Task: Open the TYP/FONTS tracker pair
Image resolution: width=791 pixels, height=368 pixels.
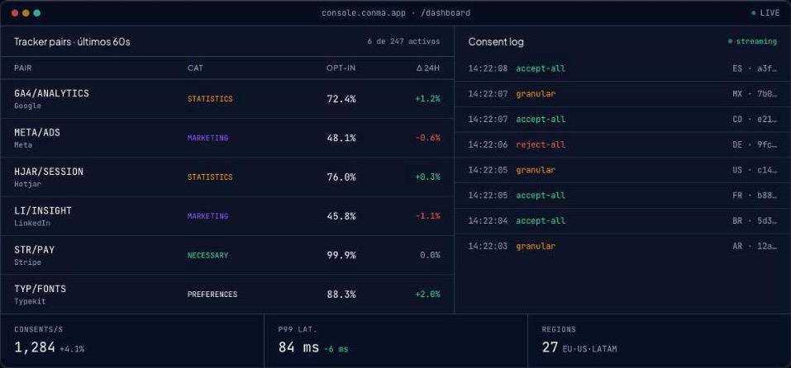Action: tap(227, 294)
